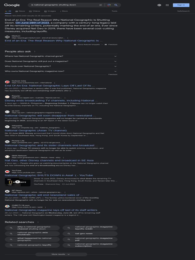The height and width of the screenshot is (260, 195).
Task: Open AP News newsstand sales article link
Action: tap(44, 195)
